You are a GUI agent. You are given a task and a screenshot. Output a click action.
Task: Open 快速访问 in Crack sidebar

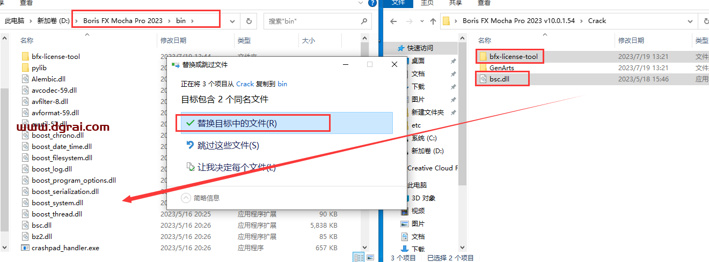(420, 48)
